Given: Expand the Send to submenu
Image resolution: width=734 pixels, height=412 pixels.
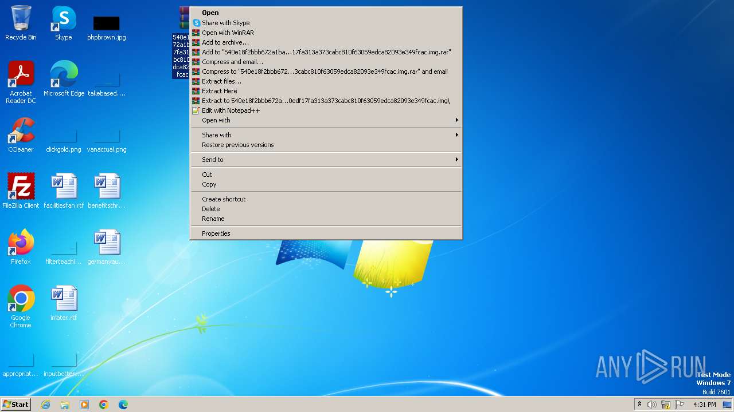Looking at the screenshot, I should [x=326, y=160].
